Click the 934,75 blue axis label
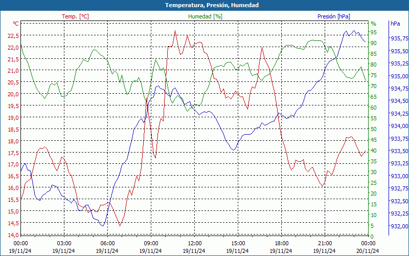 point(399,89)
